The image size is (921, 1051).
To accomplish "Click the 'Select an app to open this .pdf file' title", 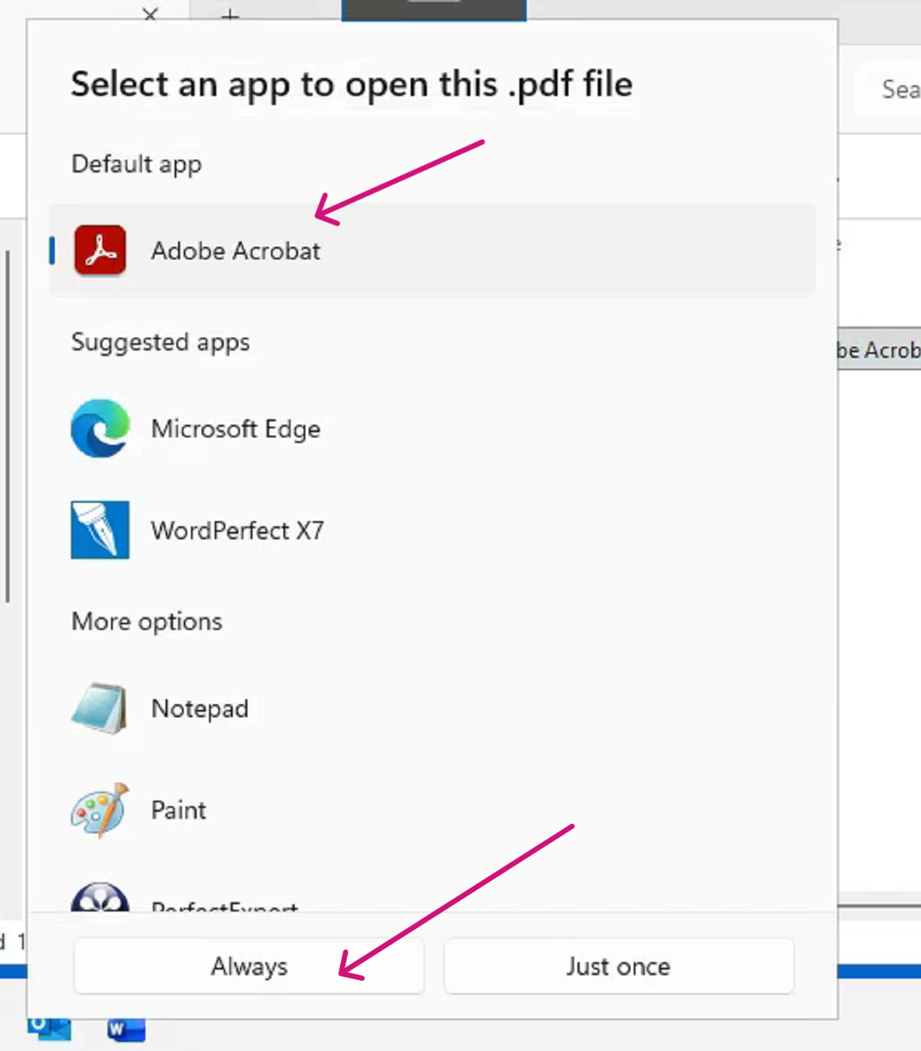I will pos(352,84).
